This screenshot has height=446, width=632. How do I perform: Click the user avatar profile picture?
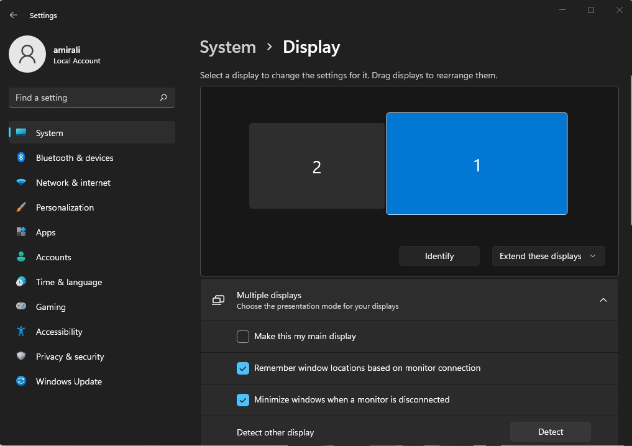coord(27,54)
